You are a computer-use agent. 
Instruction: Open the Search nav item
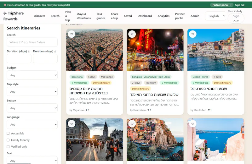point(55,16)
